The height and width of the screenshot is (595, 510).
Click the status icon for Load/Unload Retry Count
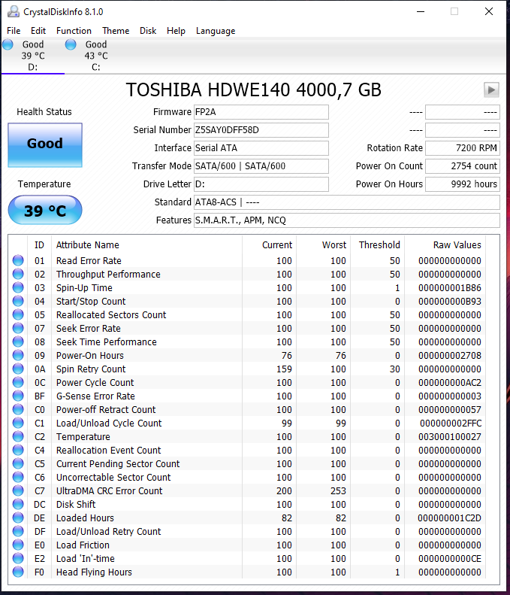pyautogui.click(x=18, y=531)
